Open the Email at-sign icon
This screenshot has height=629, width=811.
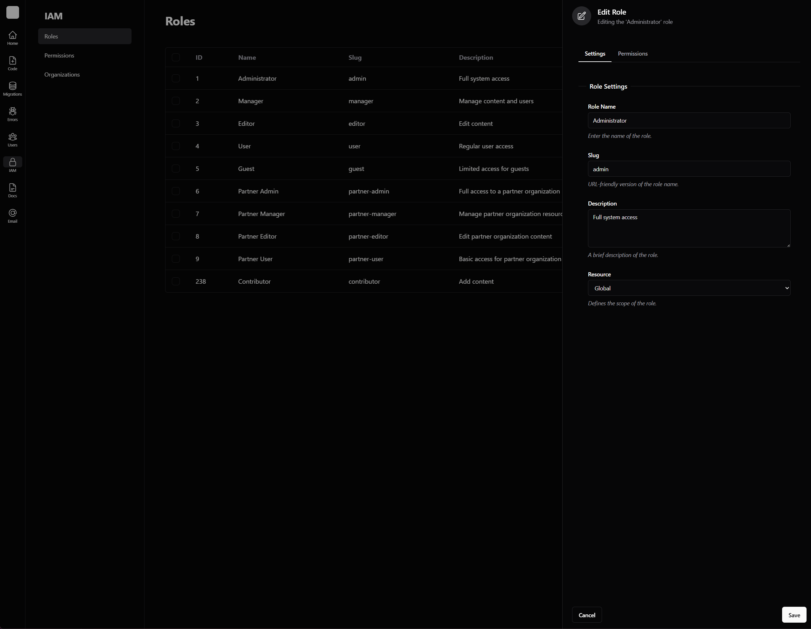tap(12, 216)
